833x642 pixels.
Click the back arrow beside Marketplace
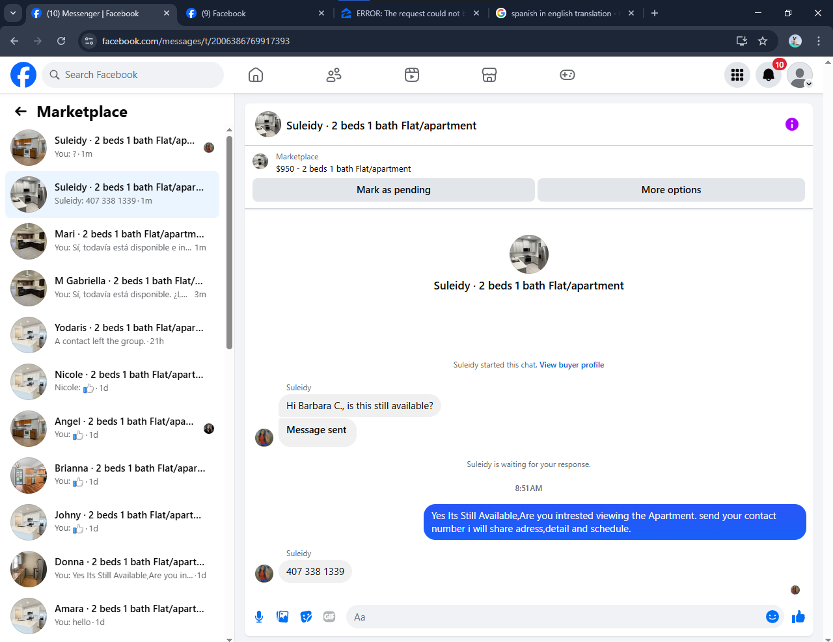pos(21,111)
